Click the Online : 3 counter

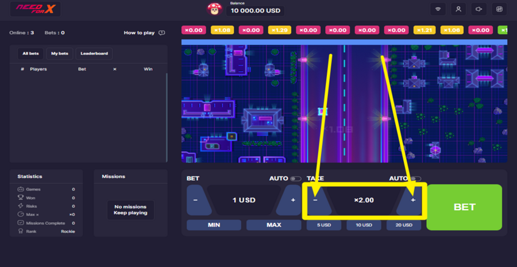pos(21,33)
